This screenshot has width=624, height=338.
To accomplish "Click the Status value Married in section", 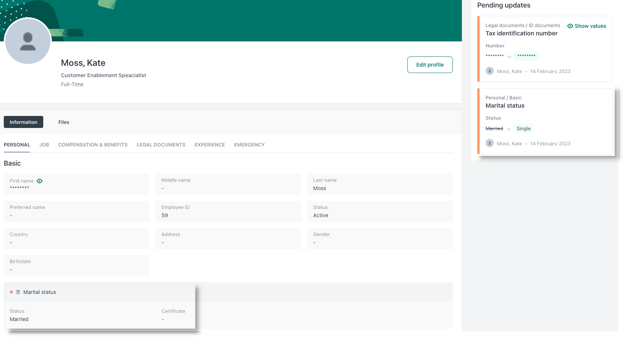I will coord(19,320).
